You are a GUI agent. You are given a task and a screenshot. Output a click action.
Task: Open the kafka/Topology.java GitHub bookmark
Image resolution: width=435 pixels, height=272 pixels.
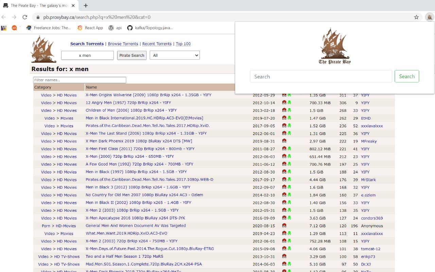[150, 28]
